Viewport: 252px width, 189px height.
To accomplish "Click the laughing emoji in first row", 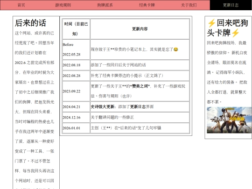I will [176, 49].
